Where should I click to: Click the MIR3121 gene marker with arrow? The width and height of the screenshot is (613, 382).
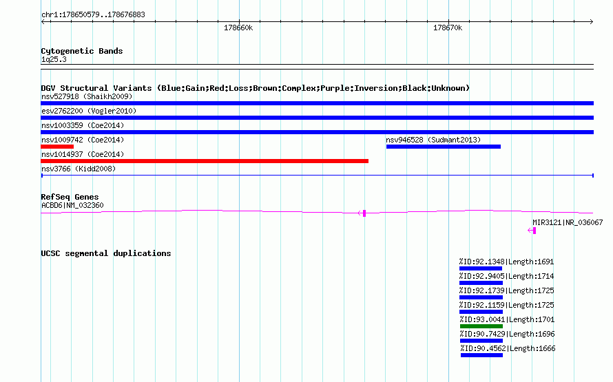click(532, 231)
